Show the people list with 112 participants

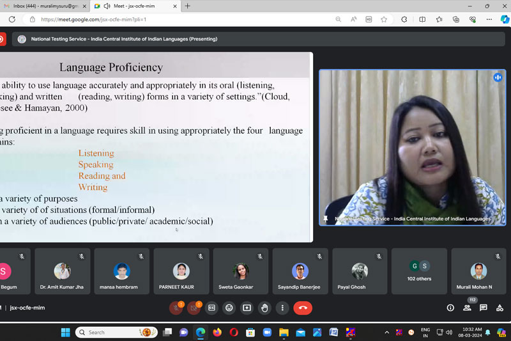467,308
